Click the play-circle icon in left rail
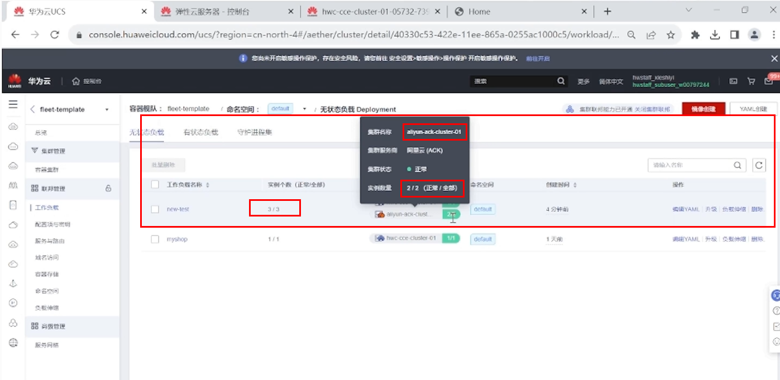The width and height of the screenshot is (780, 380). point(13,303)
